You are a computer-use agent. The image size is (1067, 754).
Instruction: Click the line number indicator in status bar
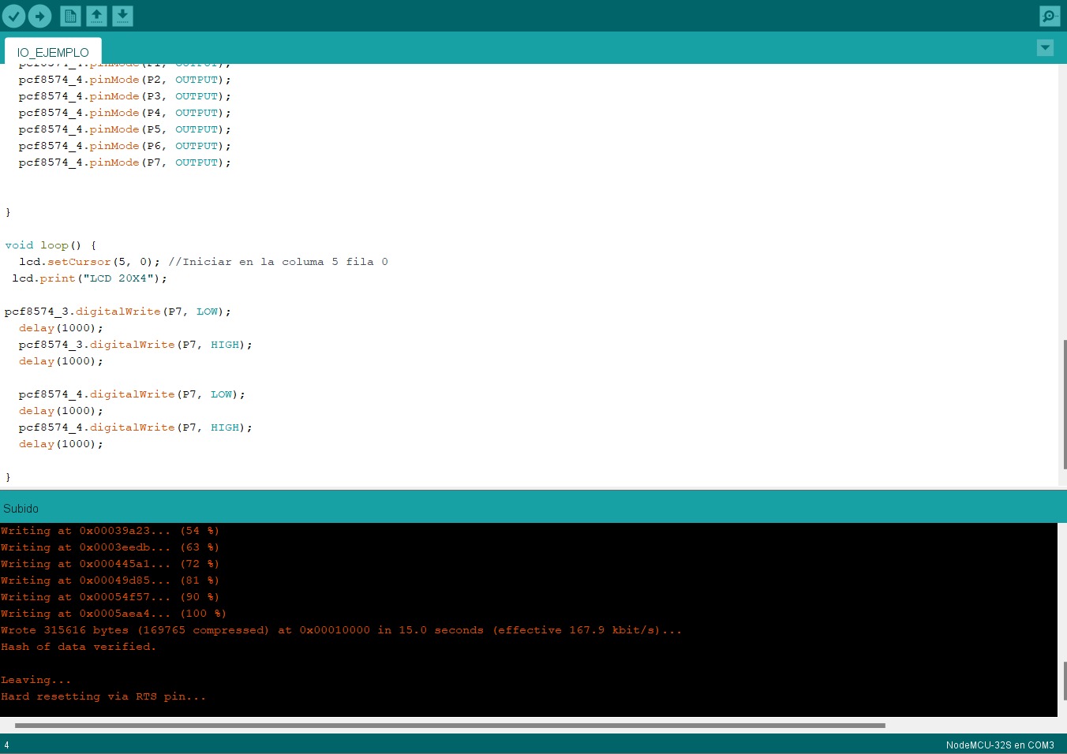[6, 745]
